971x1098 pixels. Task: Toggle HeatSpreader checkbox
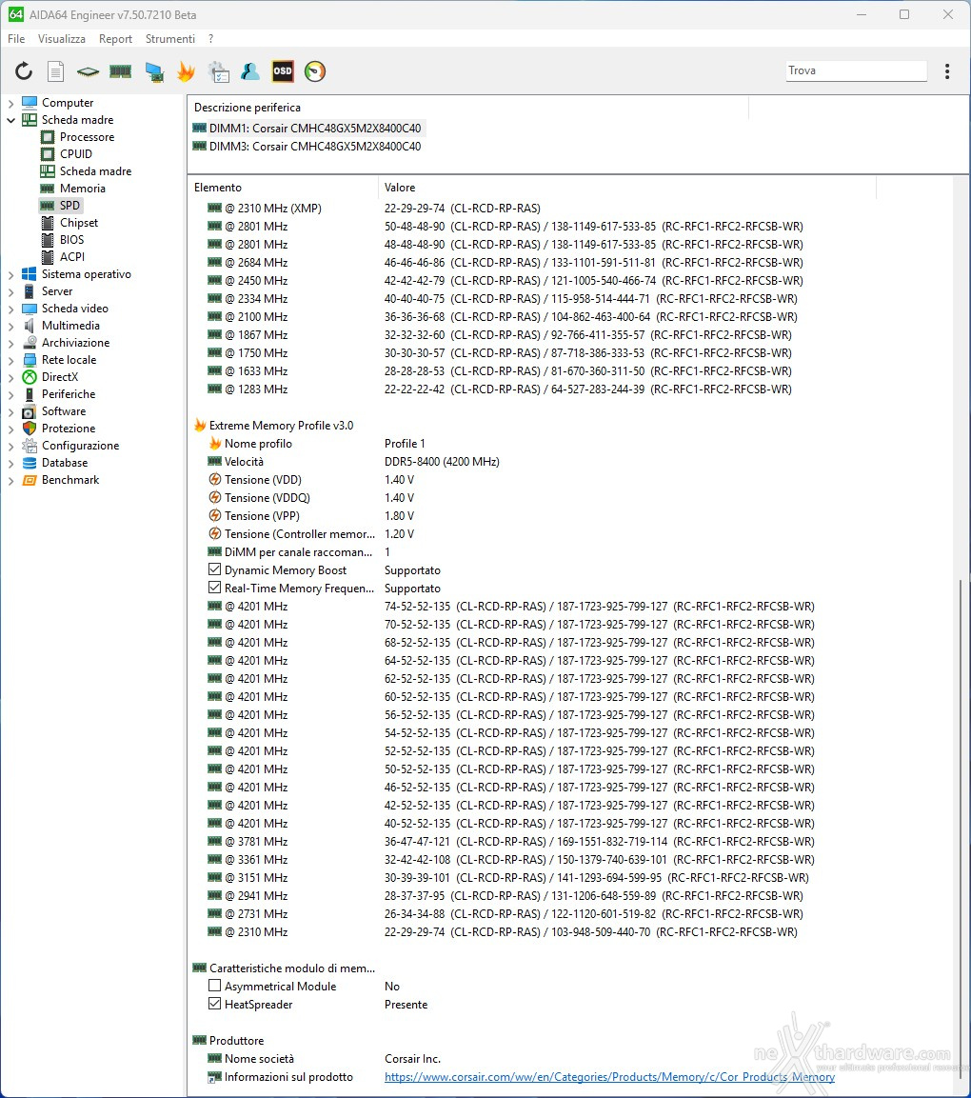tap(215, 1004)
